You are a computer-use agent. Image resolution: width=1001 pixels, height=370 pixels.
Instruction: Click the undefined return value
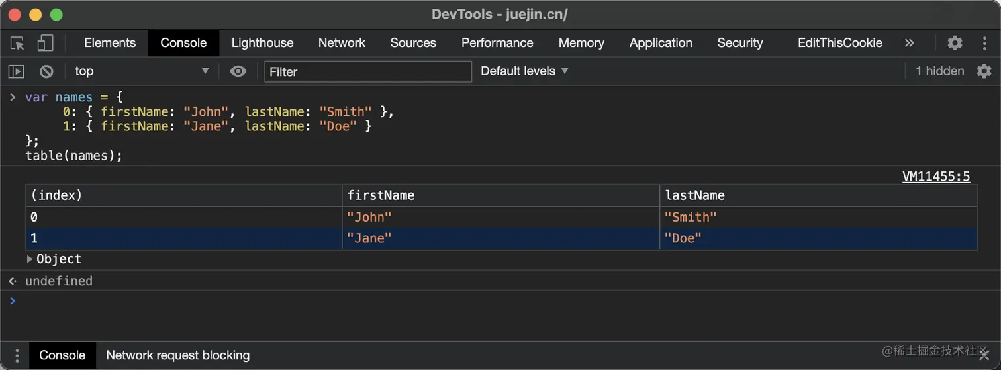[59, 281]
